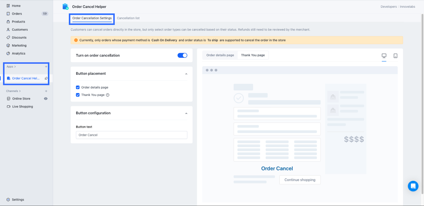Go to Home in the sidebar

pyautogui.click(x=16, y=6)
